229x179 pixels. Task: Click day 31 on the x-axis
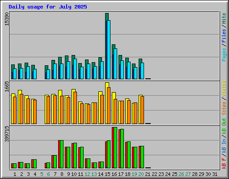[x=215, y=174]
